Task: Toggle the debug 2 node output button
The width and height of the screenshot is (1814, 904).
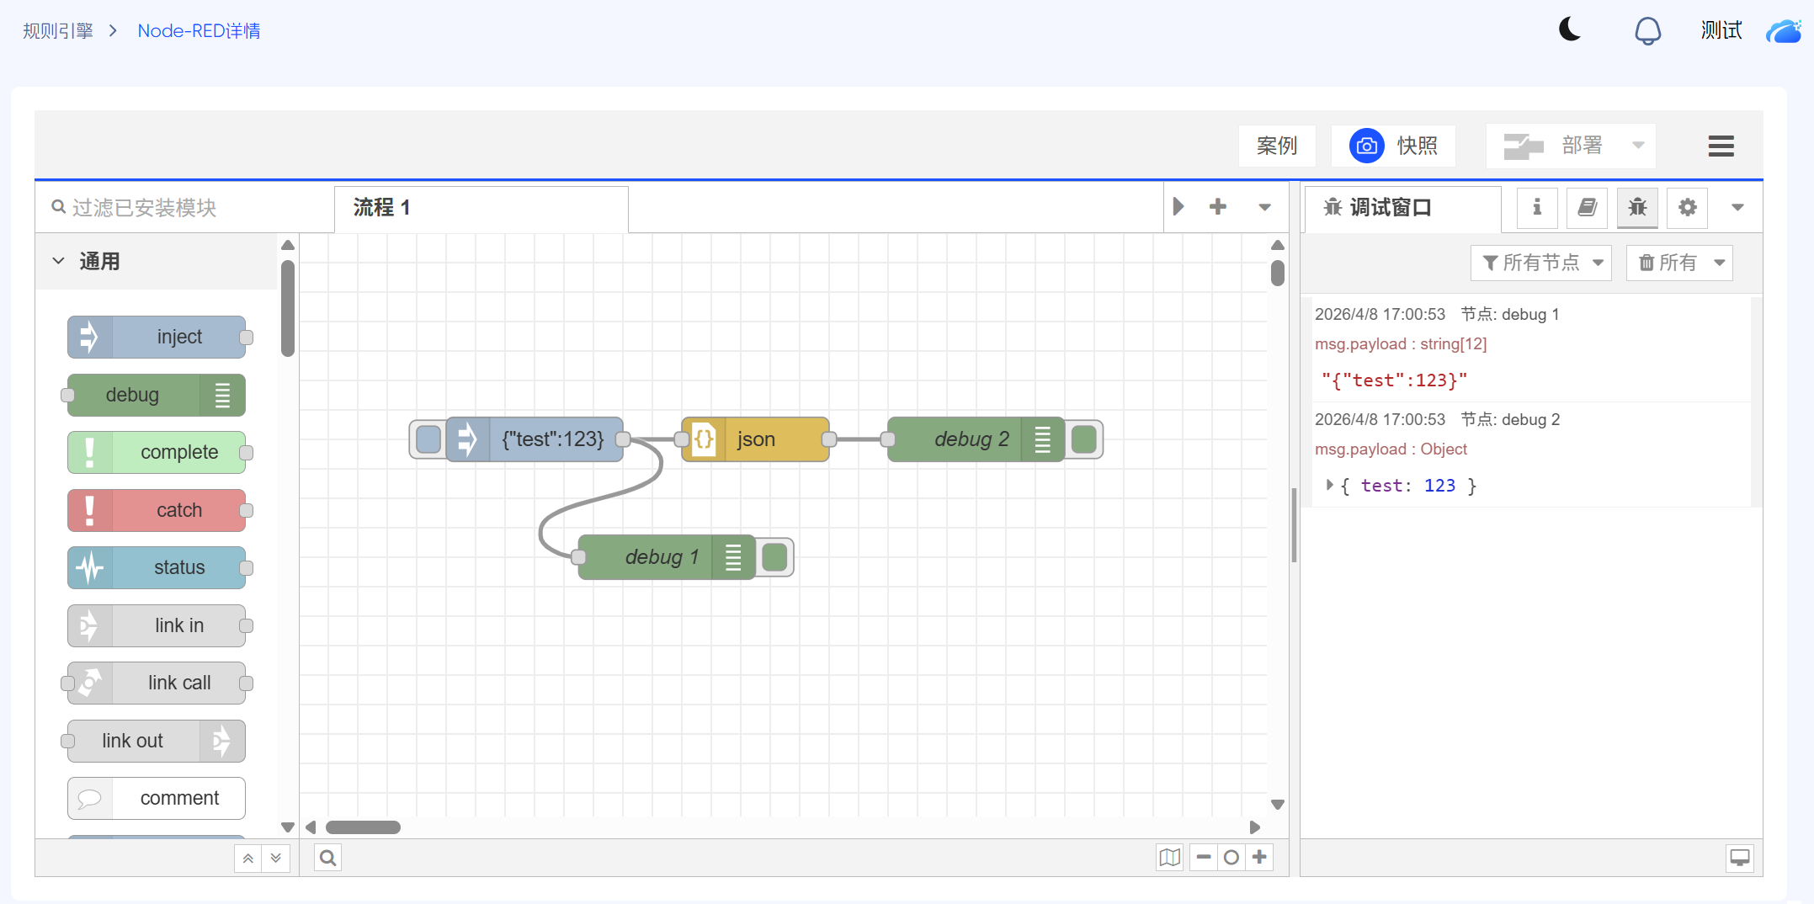Action: coord(1084,439)
